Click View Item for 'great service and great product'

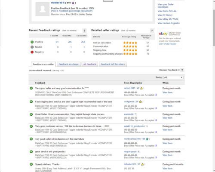167,155
